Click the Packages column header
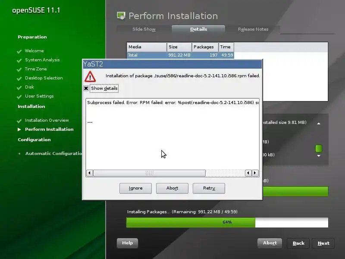 (205, 47)
